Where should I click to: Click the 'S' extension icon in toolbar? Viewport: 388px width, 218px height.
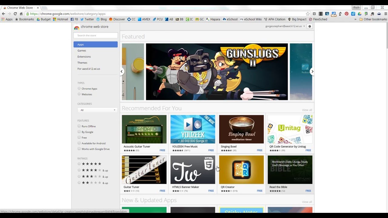pyautogui.click(x=327, y=14)
